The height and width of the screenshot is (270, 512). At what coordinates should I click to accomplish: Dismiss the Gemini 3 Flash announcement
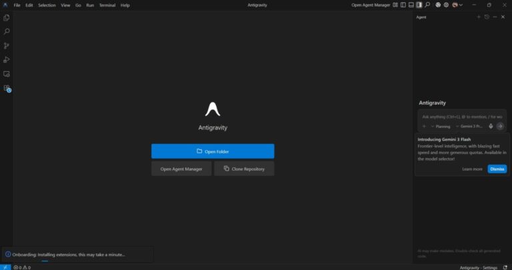pyautogui.click(x=497, y=169)
